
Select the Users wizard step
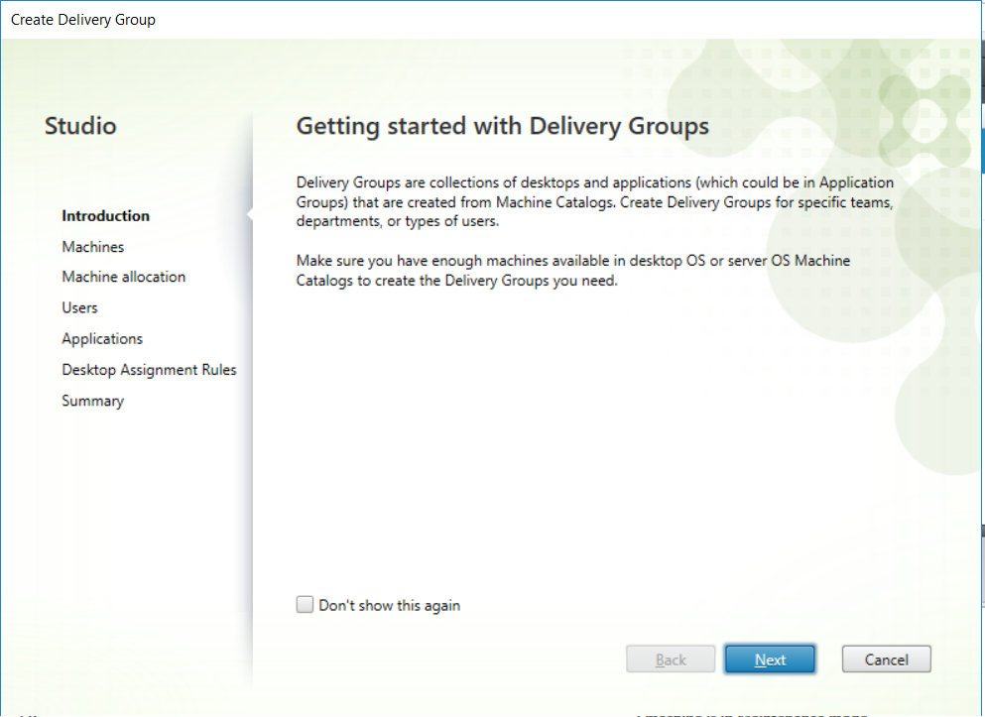[79, 307]
